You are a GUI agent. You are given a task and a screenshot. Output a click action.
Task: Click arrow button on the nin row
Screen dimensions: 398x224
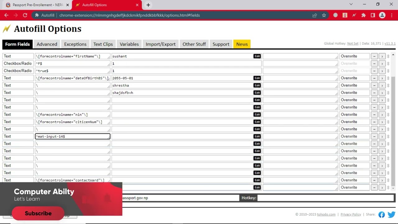point(382,114)
